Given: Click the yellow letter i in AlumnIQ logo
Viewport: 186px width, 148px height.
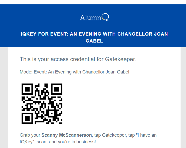Looking at the screenshot, I should click(102, 18).
